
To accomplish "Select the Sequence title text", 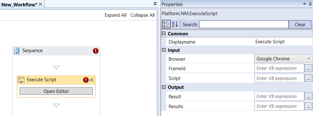I will click(x=32, y=51).
